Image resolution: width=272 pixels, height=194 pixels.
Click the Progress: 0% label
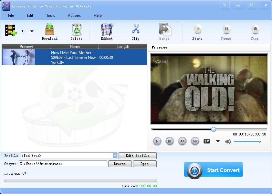16,173
